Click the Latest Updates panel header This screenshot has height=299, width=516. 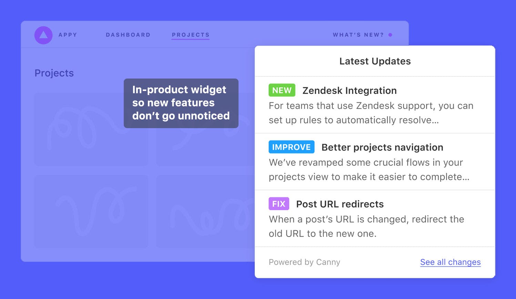point(375,61)
